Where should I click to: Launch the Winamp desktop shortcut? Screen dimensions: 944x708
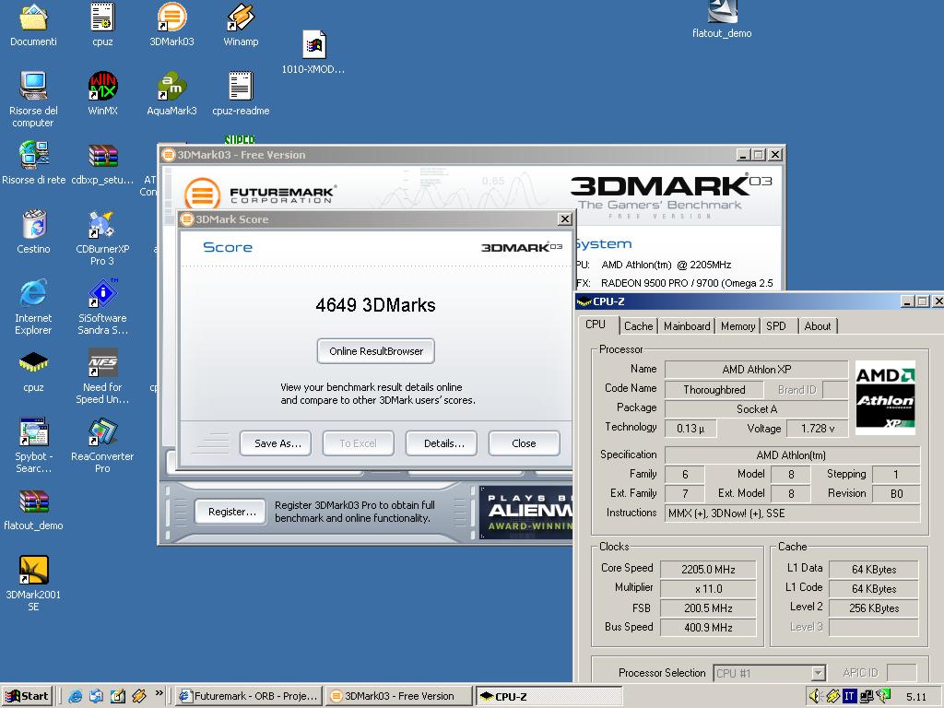click(241, 17)
